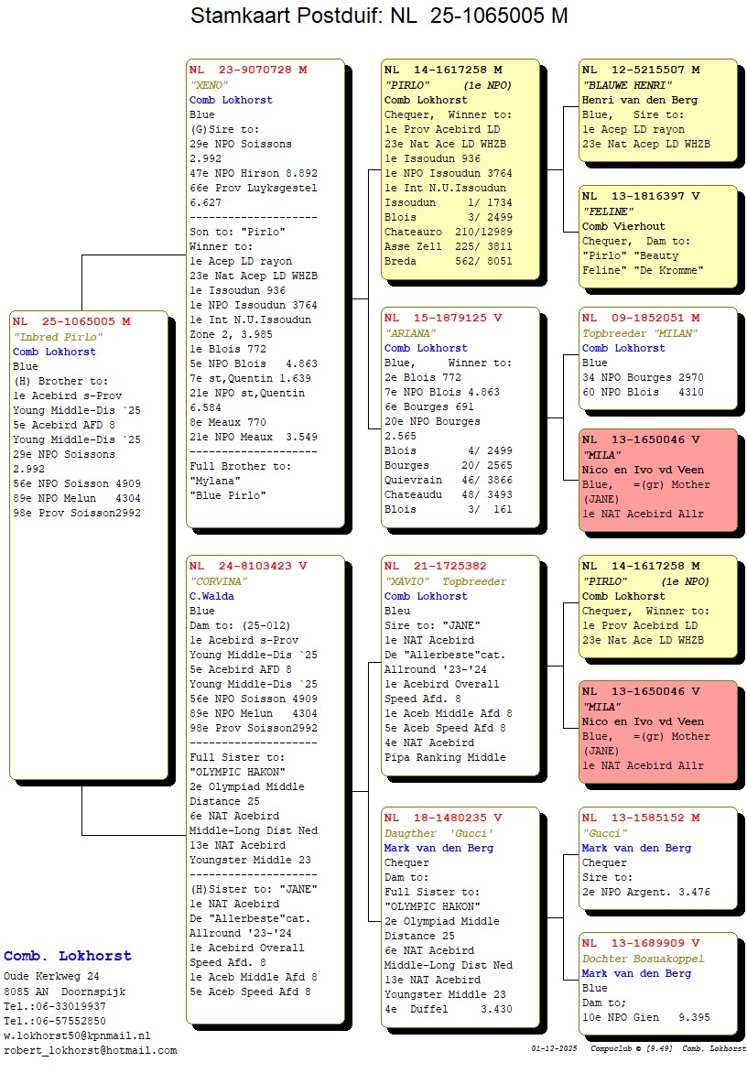This screenshot has width=747, height=1073.
Task: Click the Comb Vierhout owner name
Action: pos(623,226)
